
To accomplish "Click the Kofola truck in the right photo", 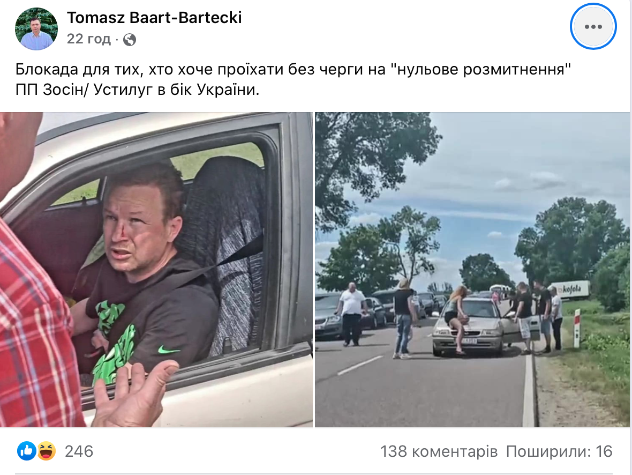I will coord(570,290).
